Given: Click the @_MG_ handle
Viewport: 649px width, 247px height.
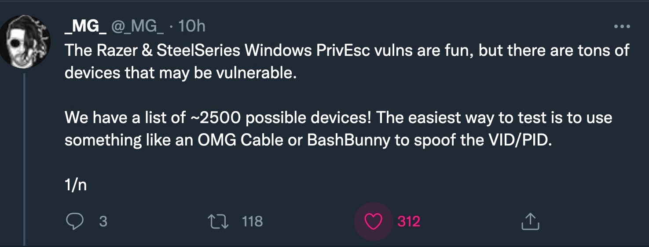Looking at the screenshot, I should tap(137, 27).
